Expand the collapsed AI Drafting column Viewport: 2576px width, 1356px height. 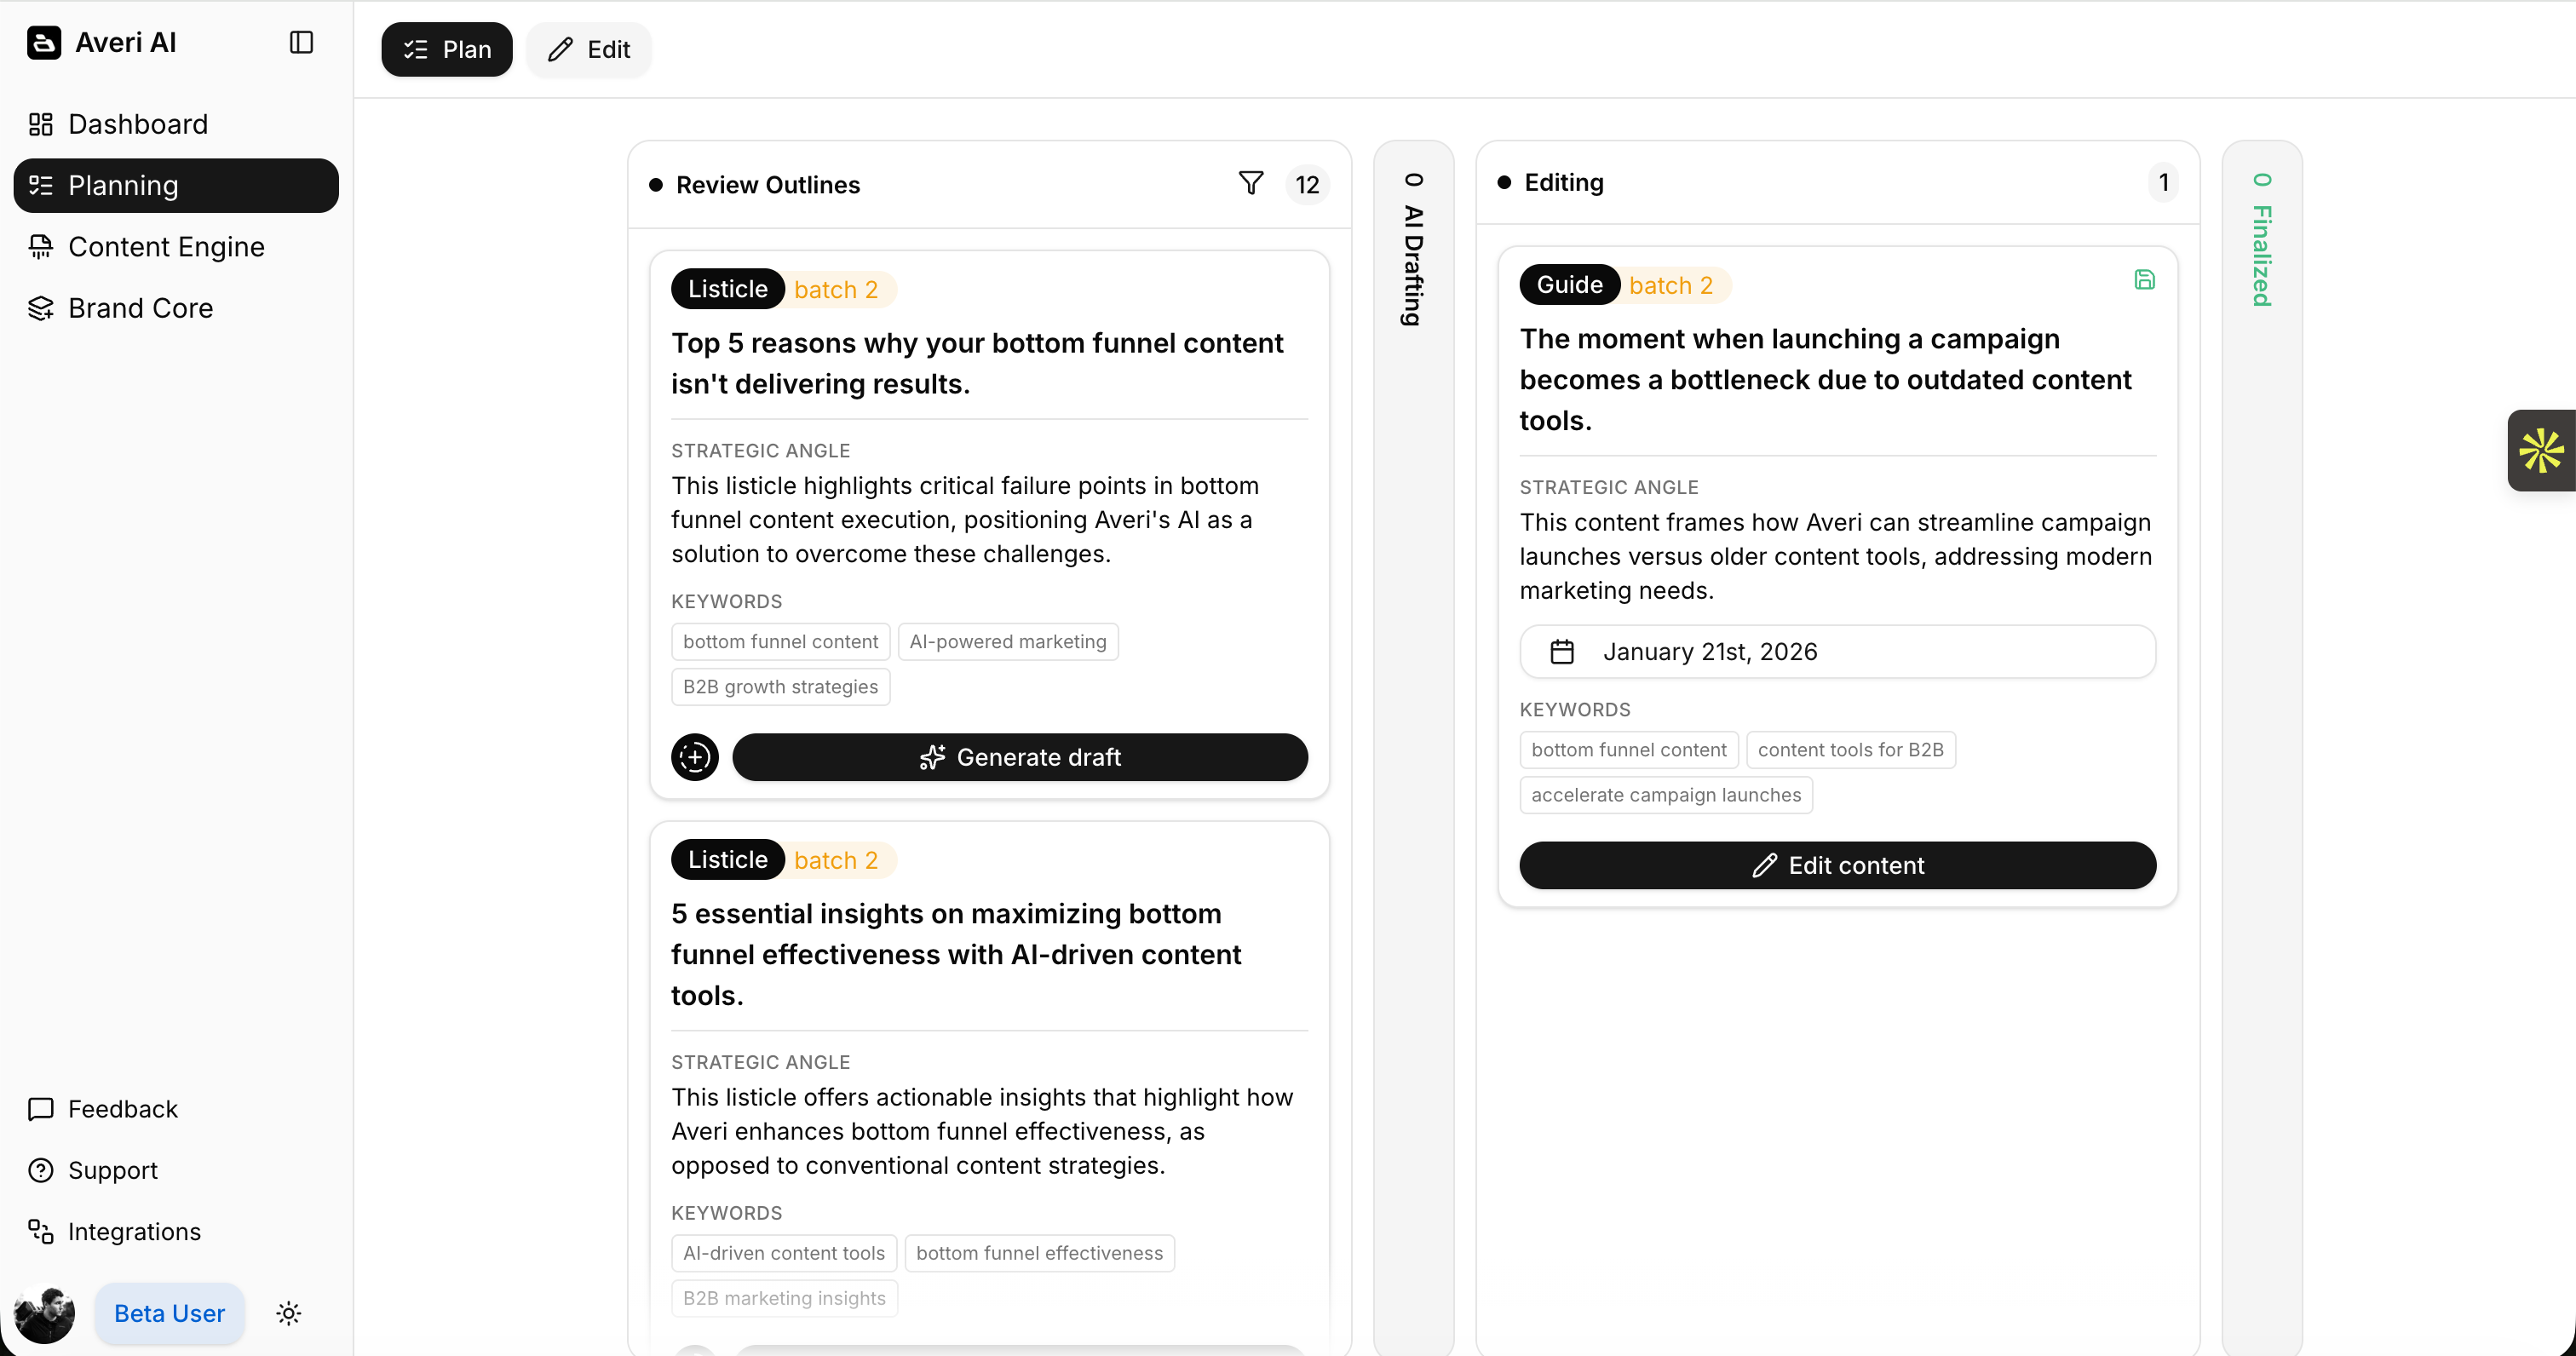coord(1412,250)
